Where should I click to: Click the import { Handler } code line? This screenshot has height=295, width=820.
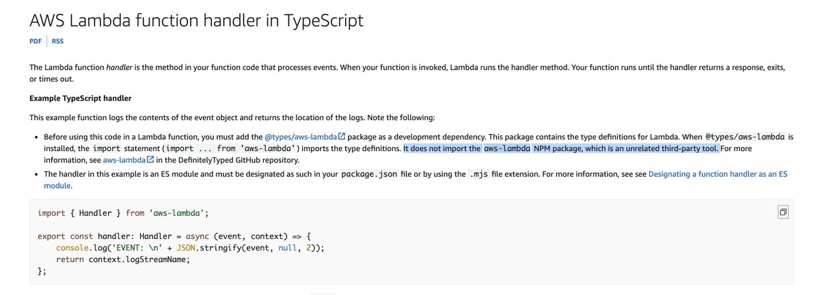pos(123,213)
